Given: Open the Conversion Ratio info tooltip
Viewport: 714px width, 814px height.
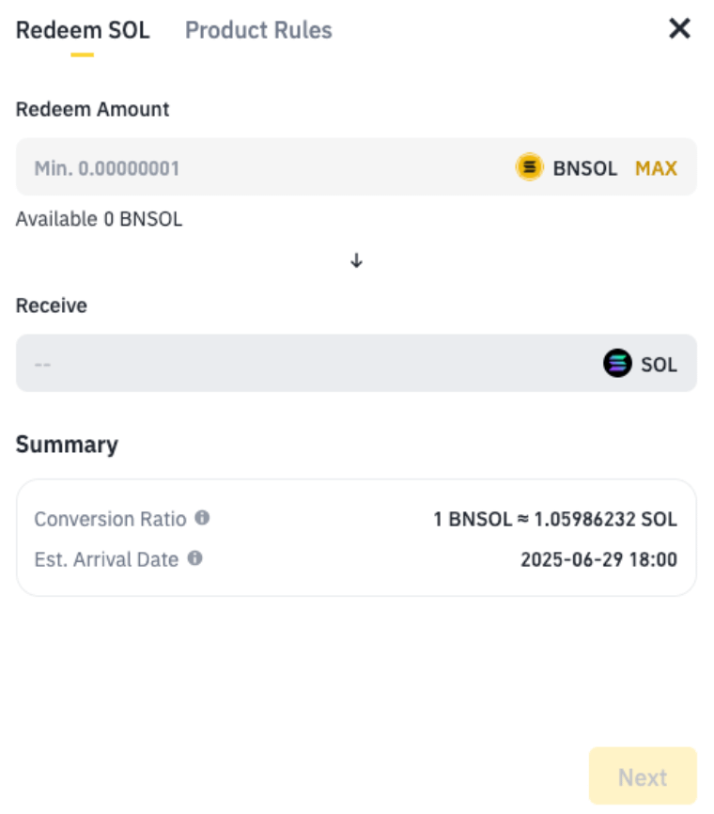Looking at the screenshot, I should (x=202, y=518).
